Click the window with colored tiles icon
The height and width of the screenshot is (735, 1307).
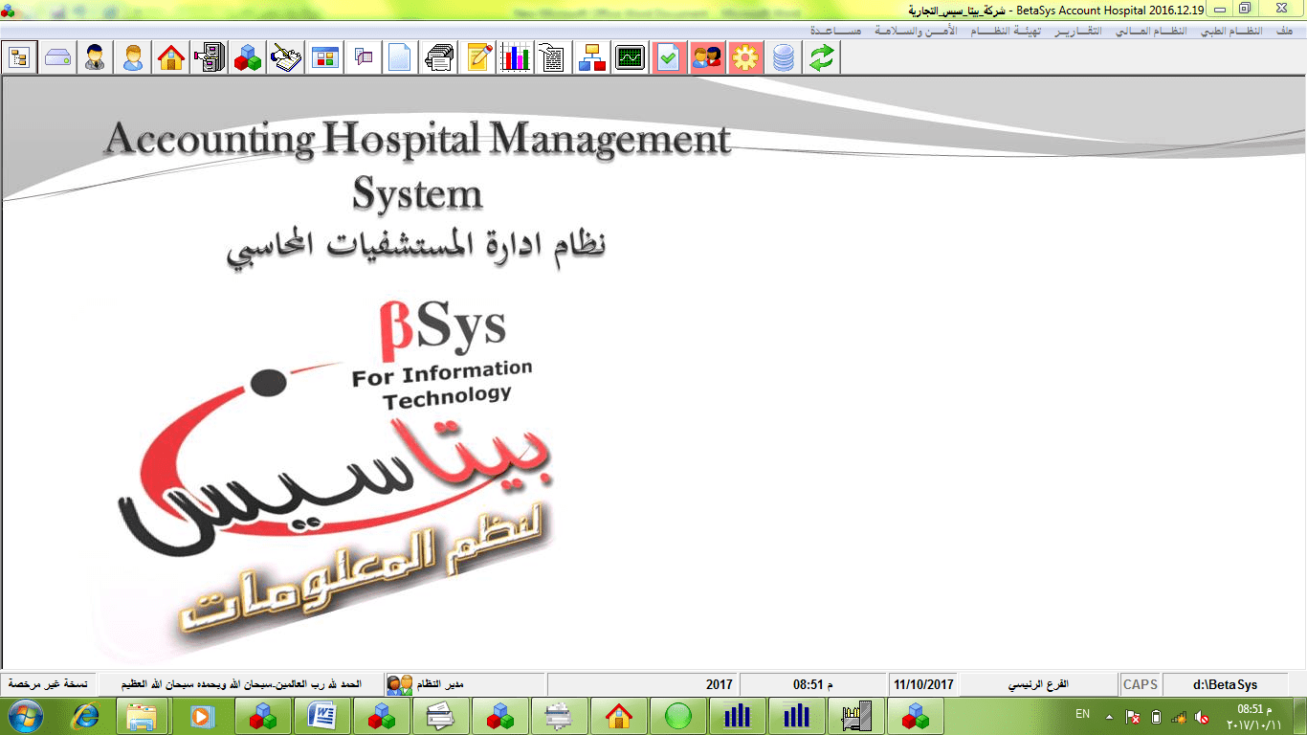coord(325,57)
